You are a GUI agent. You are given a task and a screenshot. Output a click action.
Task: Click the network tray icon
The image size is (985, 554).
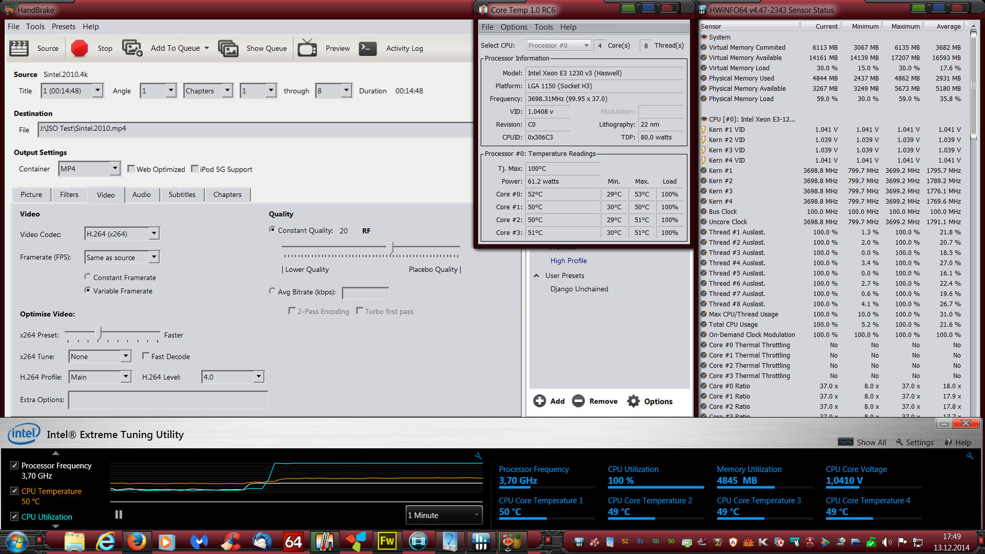pyautogui.click(x=918, y=542)
